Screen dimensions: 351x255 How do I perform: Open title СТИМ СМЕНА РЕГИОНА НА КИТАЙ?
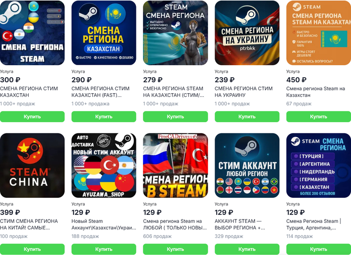click(29, 224)
